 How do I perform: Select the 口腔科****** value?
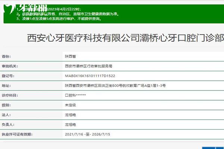75,95
